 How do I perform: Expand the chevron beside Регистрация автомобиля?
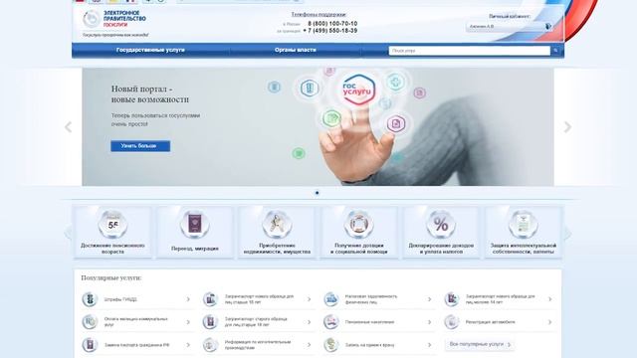550,322
